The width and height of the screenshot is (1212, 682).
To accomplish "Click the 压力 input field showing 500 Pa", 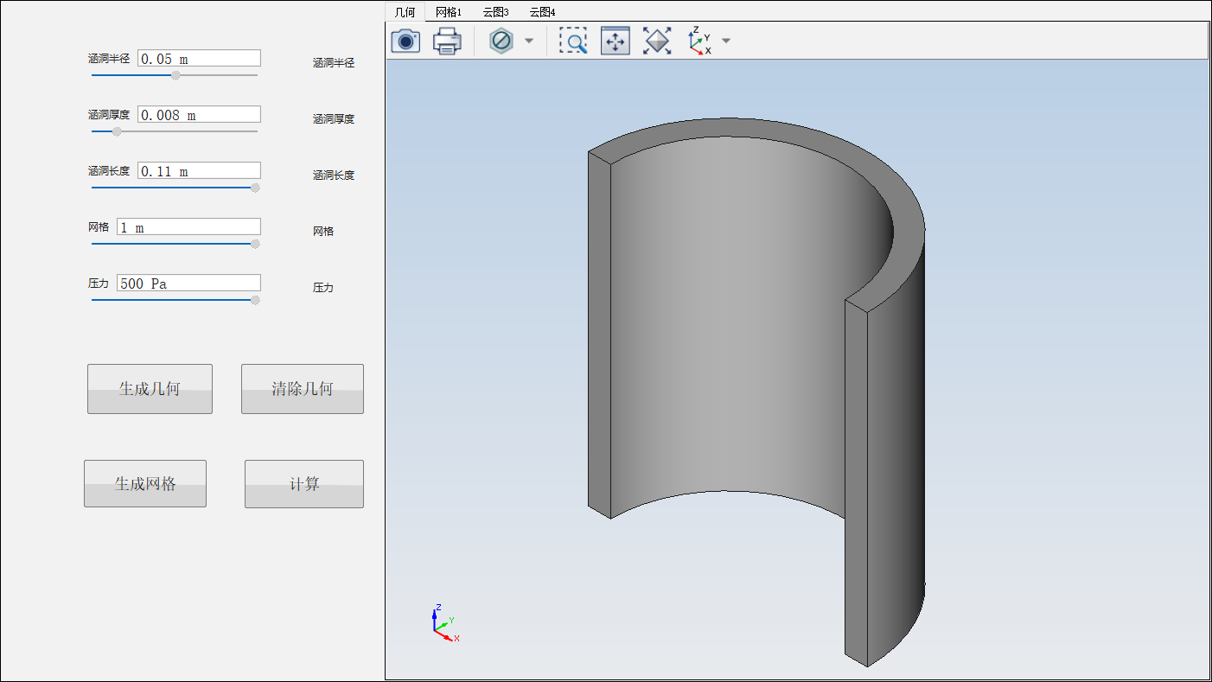I will click(188, 283).
